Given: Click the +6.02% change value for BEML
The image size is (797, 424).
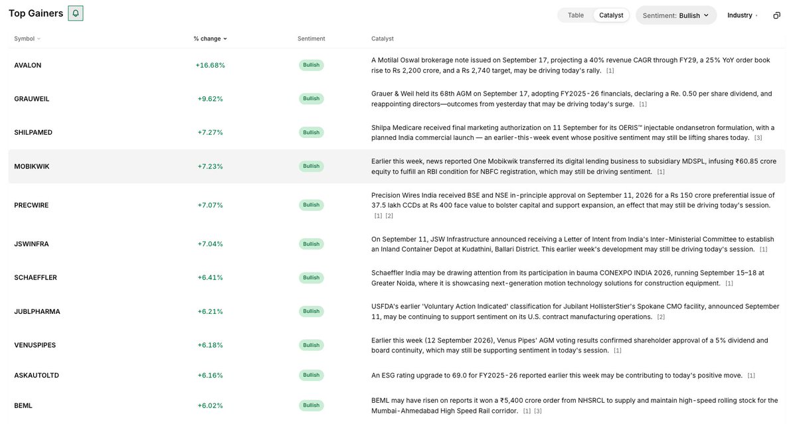Looking at the screenshot, I should [x=211, y=405].
